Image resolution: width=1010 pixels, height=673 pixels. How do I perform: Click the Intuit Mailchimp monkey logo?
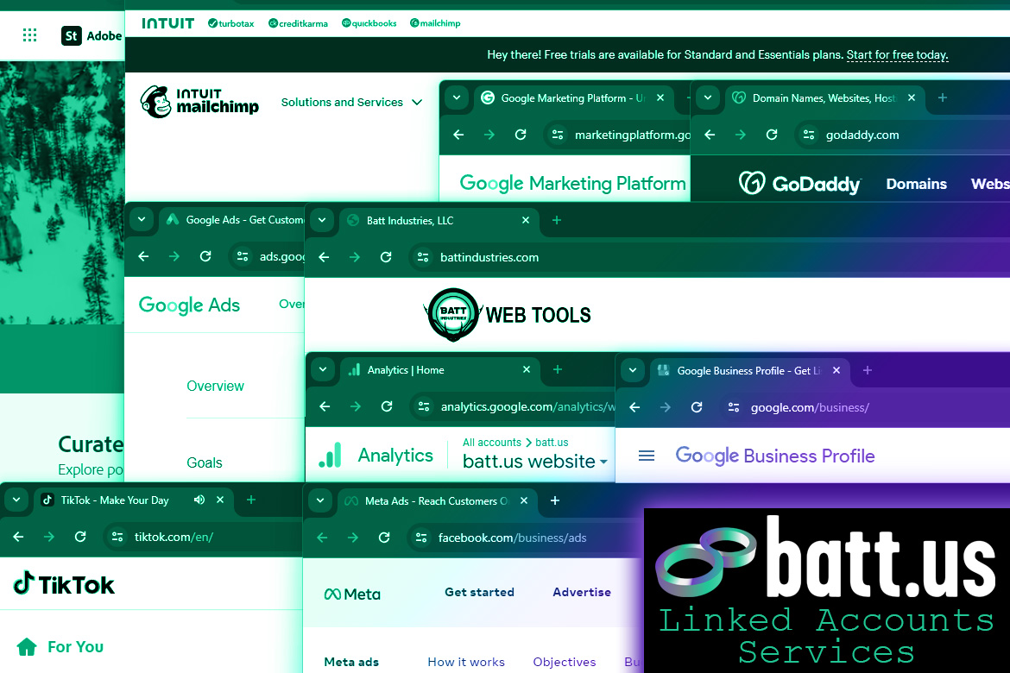coord(156,102)
